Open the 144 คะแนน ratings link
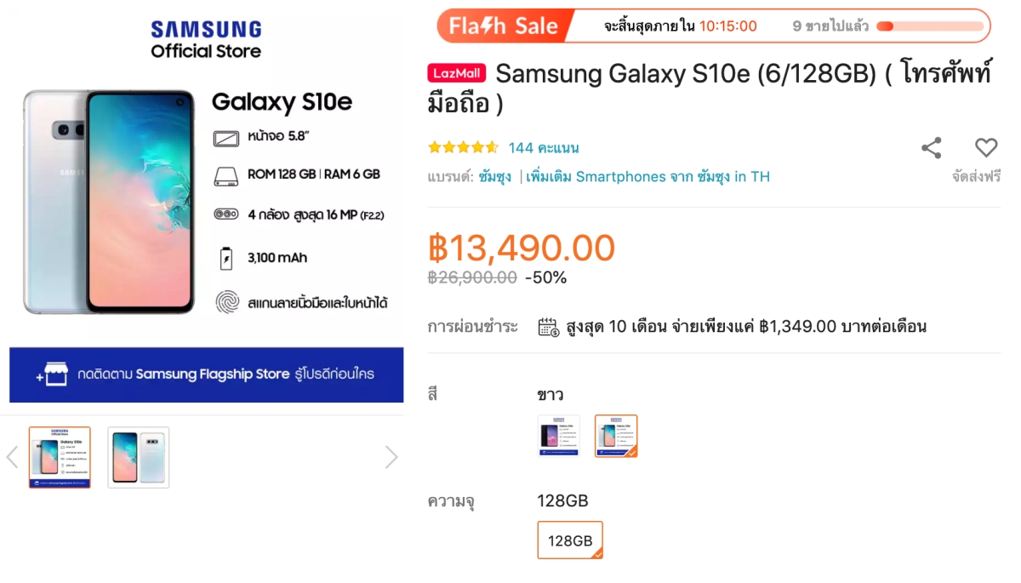The height and width of the screenshot is (583, 1021). click(x=544, y=148)
